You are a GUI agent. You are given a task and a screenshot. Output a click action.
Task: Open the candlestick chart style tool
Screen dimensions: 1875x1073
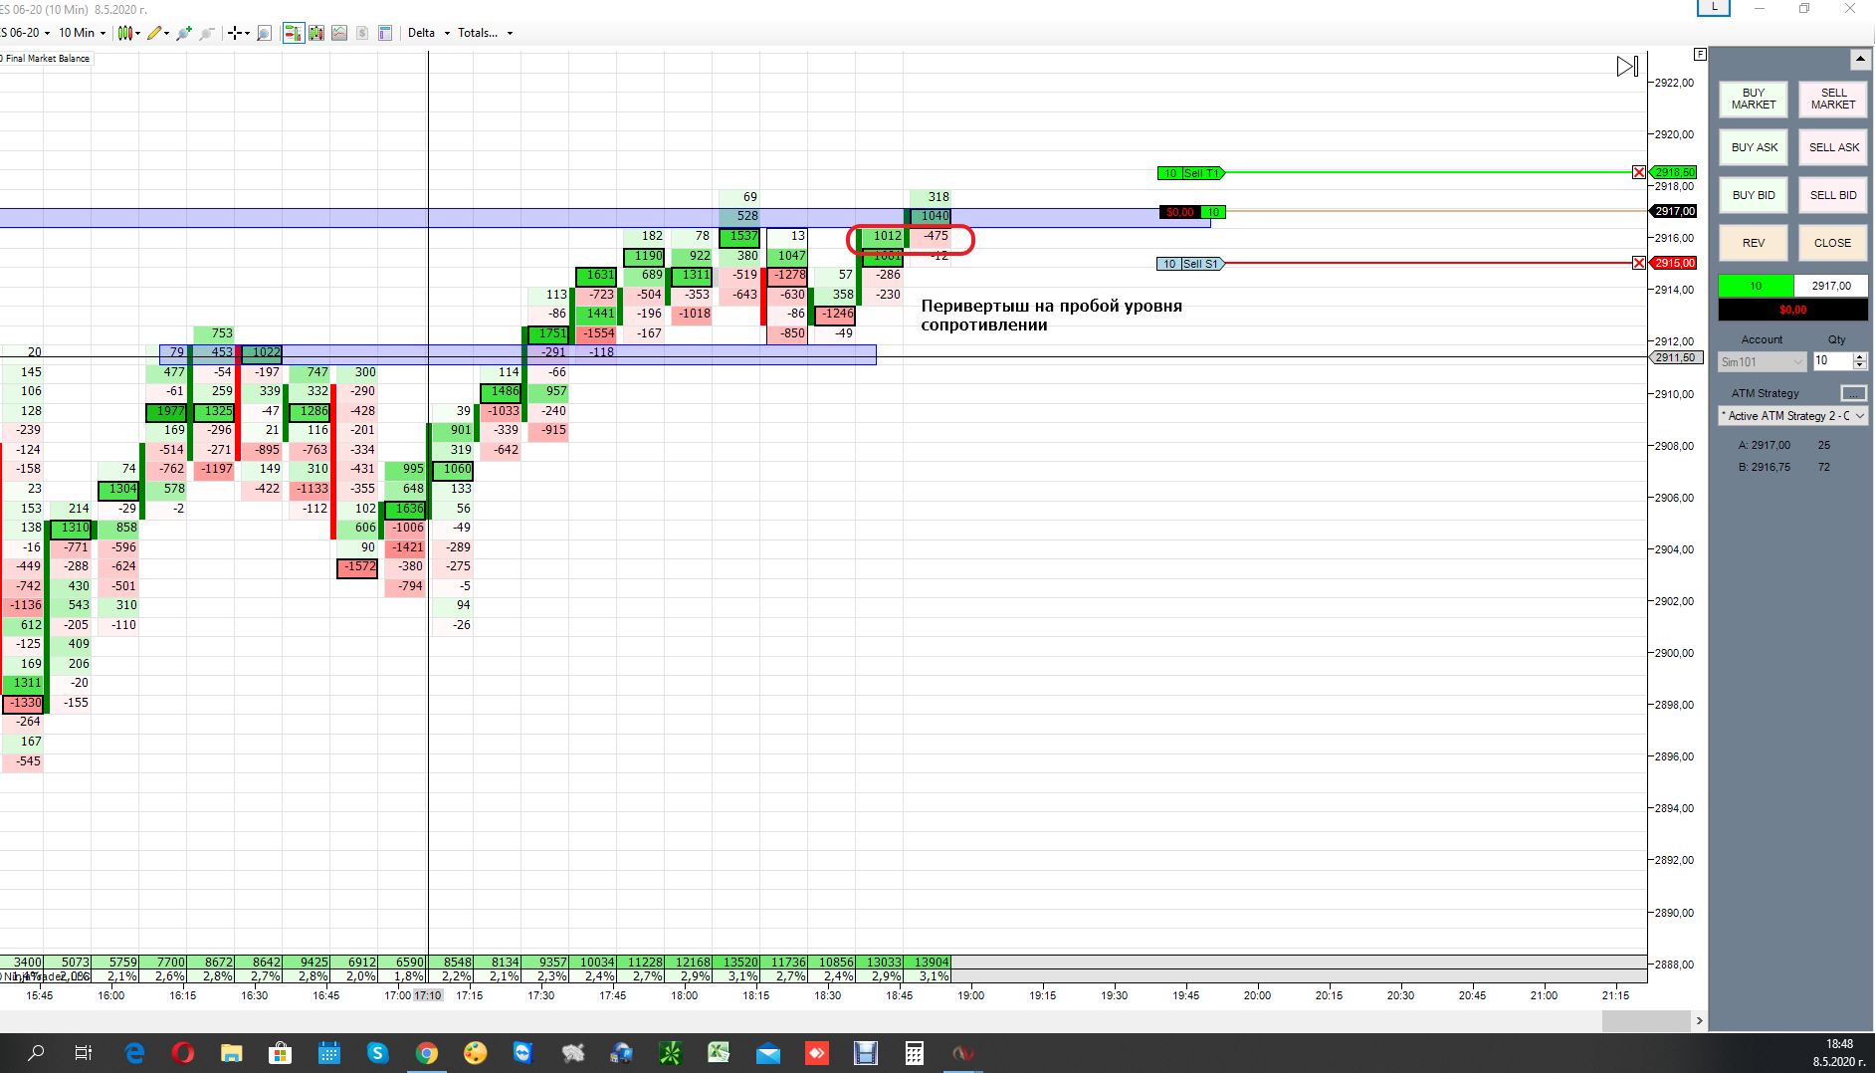coord(124,33)
